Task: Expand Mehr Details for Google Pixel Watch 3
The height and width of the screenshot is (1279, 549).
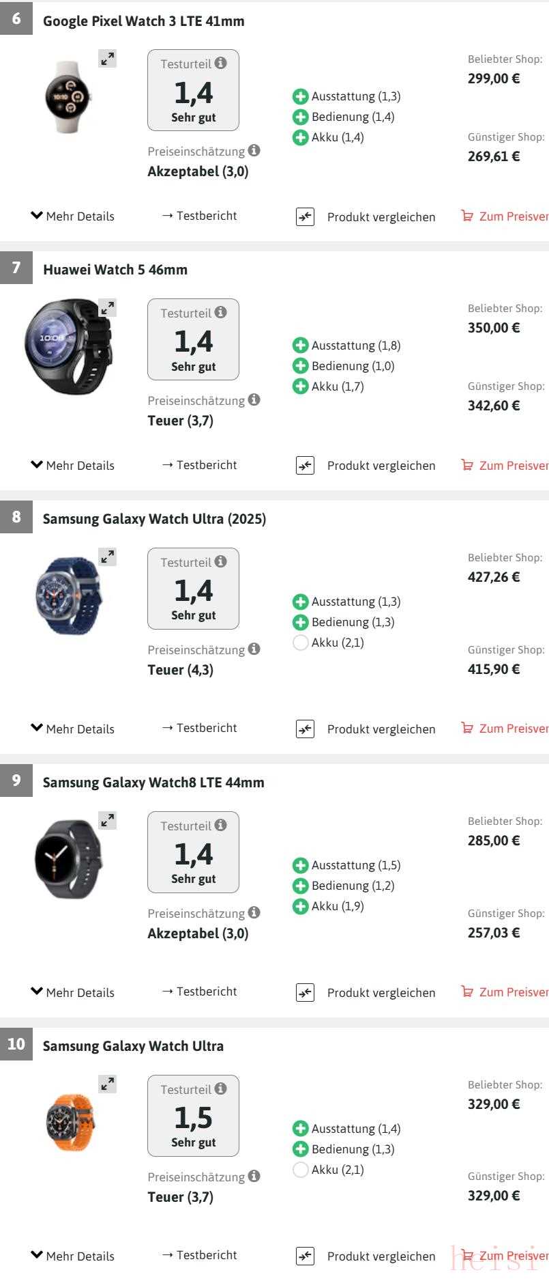Action: click(x=72, y=216)
